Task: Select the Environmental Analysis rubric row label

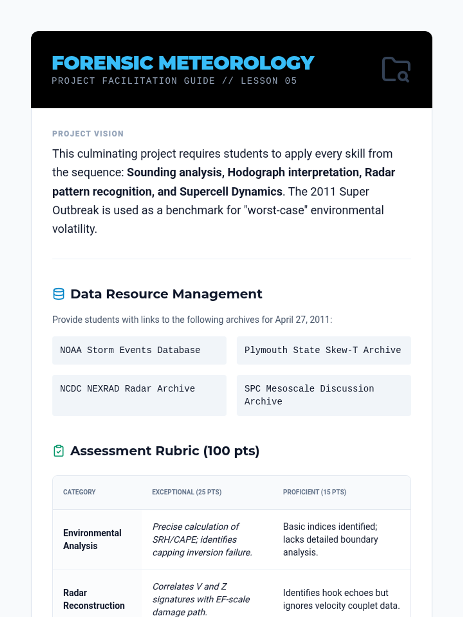Action: point(92,539)
